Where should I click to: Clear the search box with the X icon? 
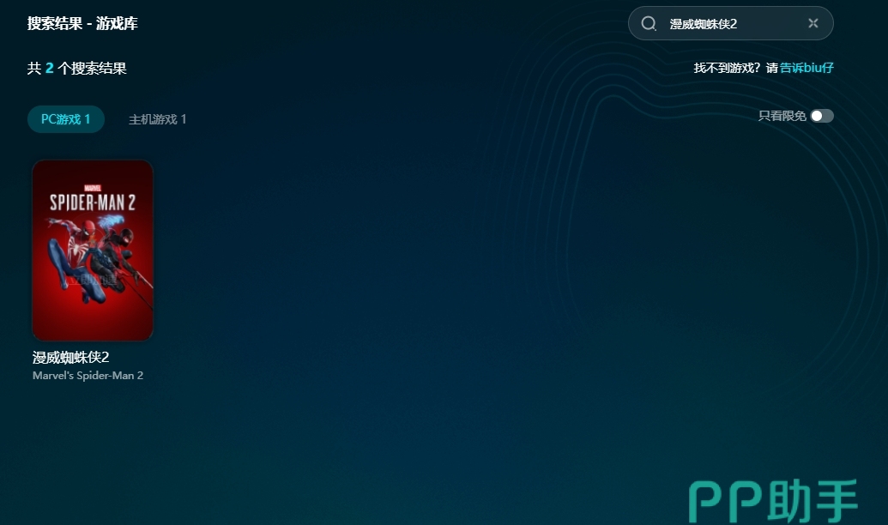point(812,24)
